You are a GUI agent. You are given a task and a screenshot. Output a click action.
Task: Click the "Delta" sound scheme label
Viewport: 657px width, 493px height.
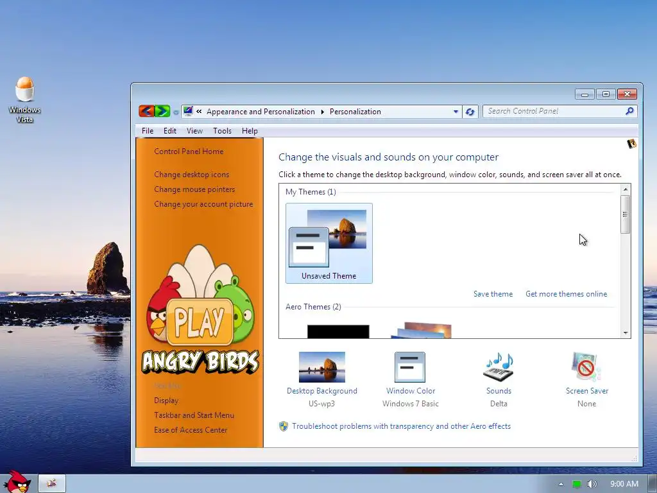(x=499, y=404)
